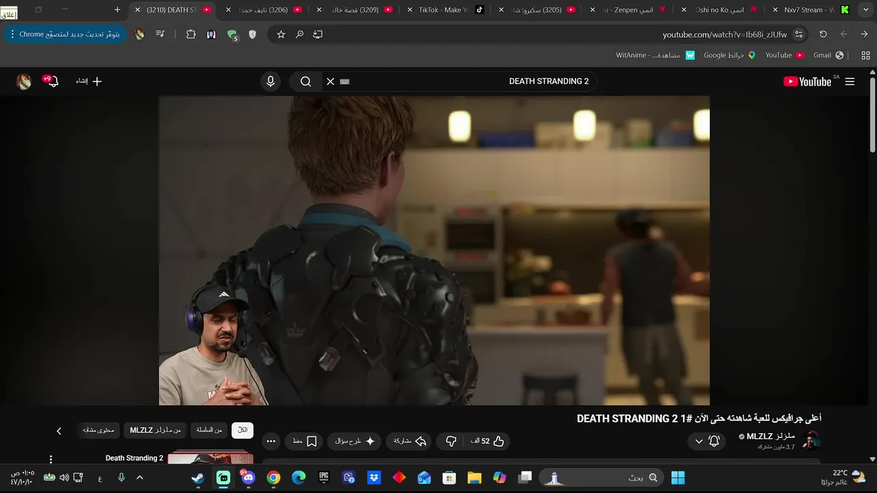This screenshot has height=493, width=877.
Task: Click the search magnifier button
Action: [306, 81]
